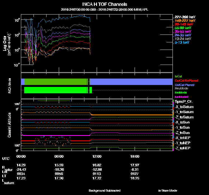Select the 90-149 keV legend label
The image size is (209, 195).
[184, 24]
